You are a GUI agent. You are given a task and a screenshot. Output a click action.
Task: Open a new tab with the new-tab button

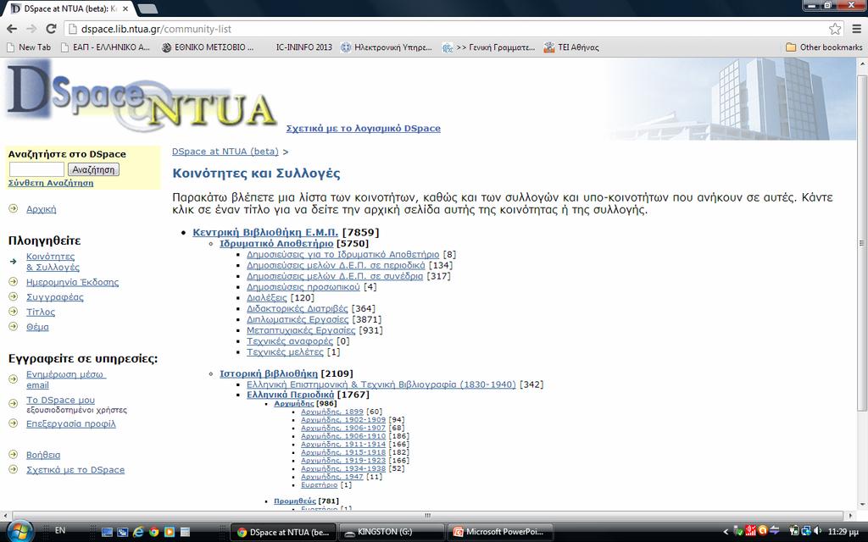point(146,8)
